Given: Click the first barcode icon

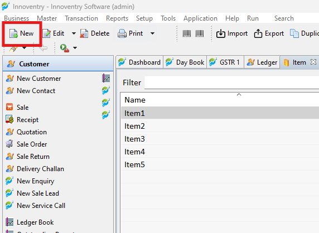Looking at the screenshot, I should (x=187, y=33).
